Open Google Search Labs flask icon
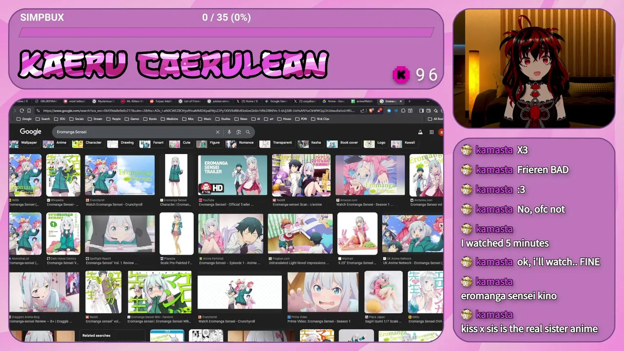Screen dimensions: 624x351 tap(420, 132)
